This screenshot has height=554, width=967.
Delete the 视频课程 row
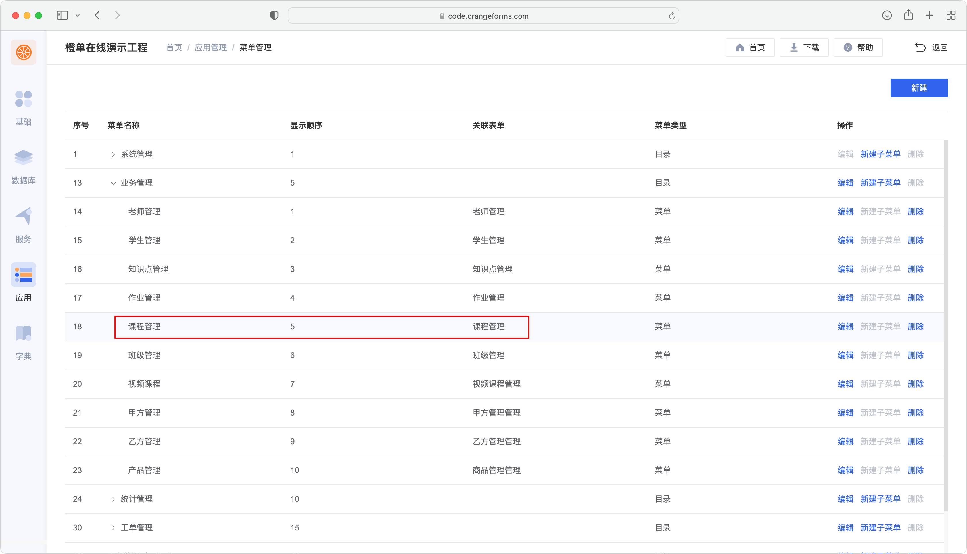pyautogui.click(x=916, y=384)
